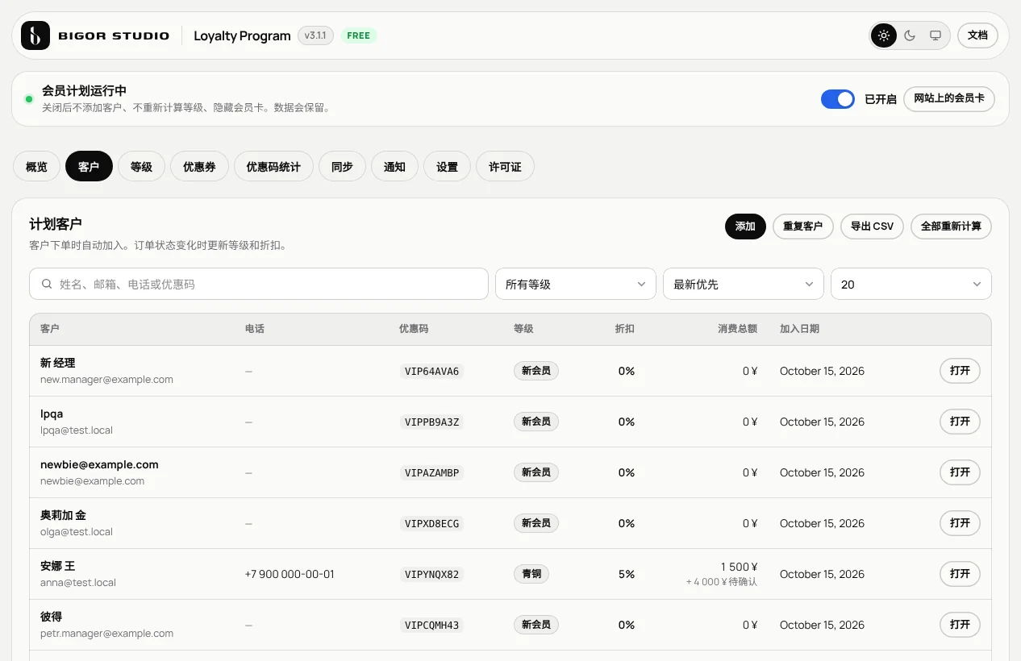
Task: Click promo code VIPPB9A3Z
Action: tap(431, 422)
